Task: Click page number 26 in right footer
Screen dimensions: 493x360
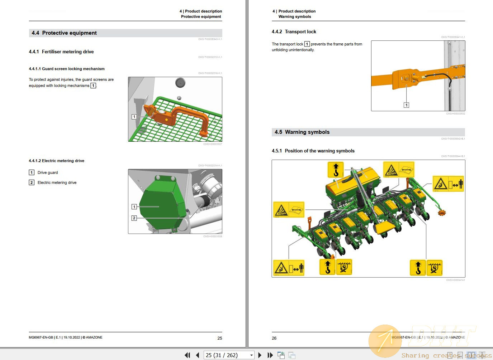Action: point(274,338)
